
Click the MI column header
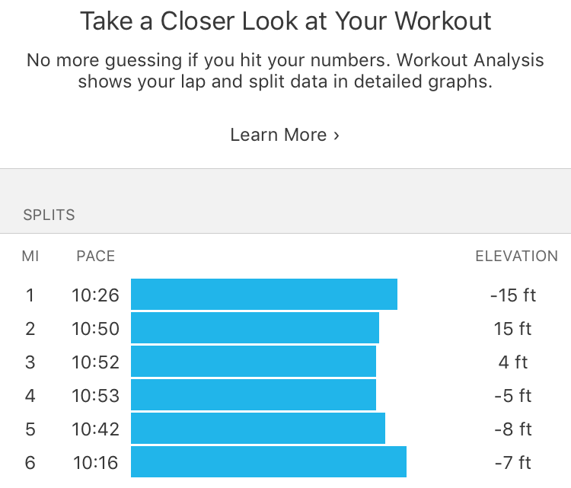(x=30, y=256)
